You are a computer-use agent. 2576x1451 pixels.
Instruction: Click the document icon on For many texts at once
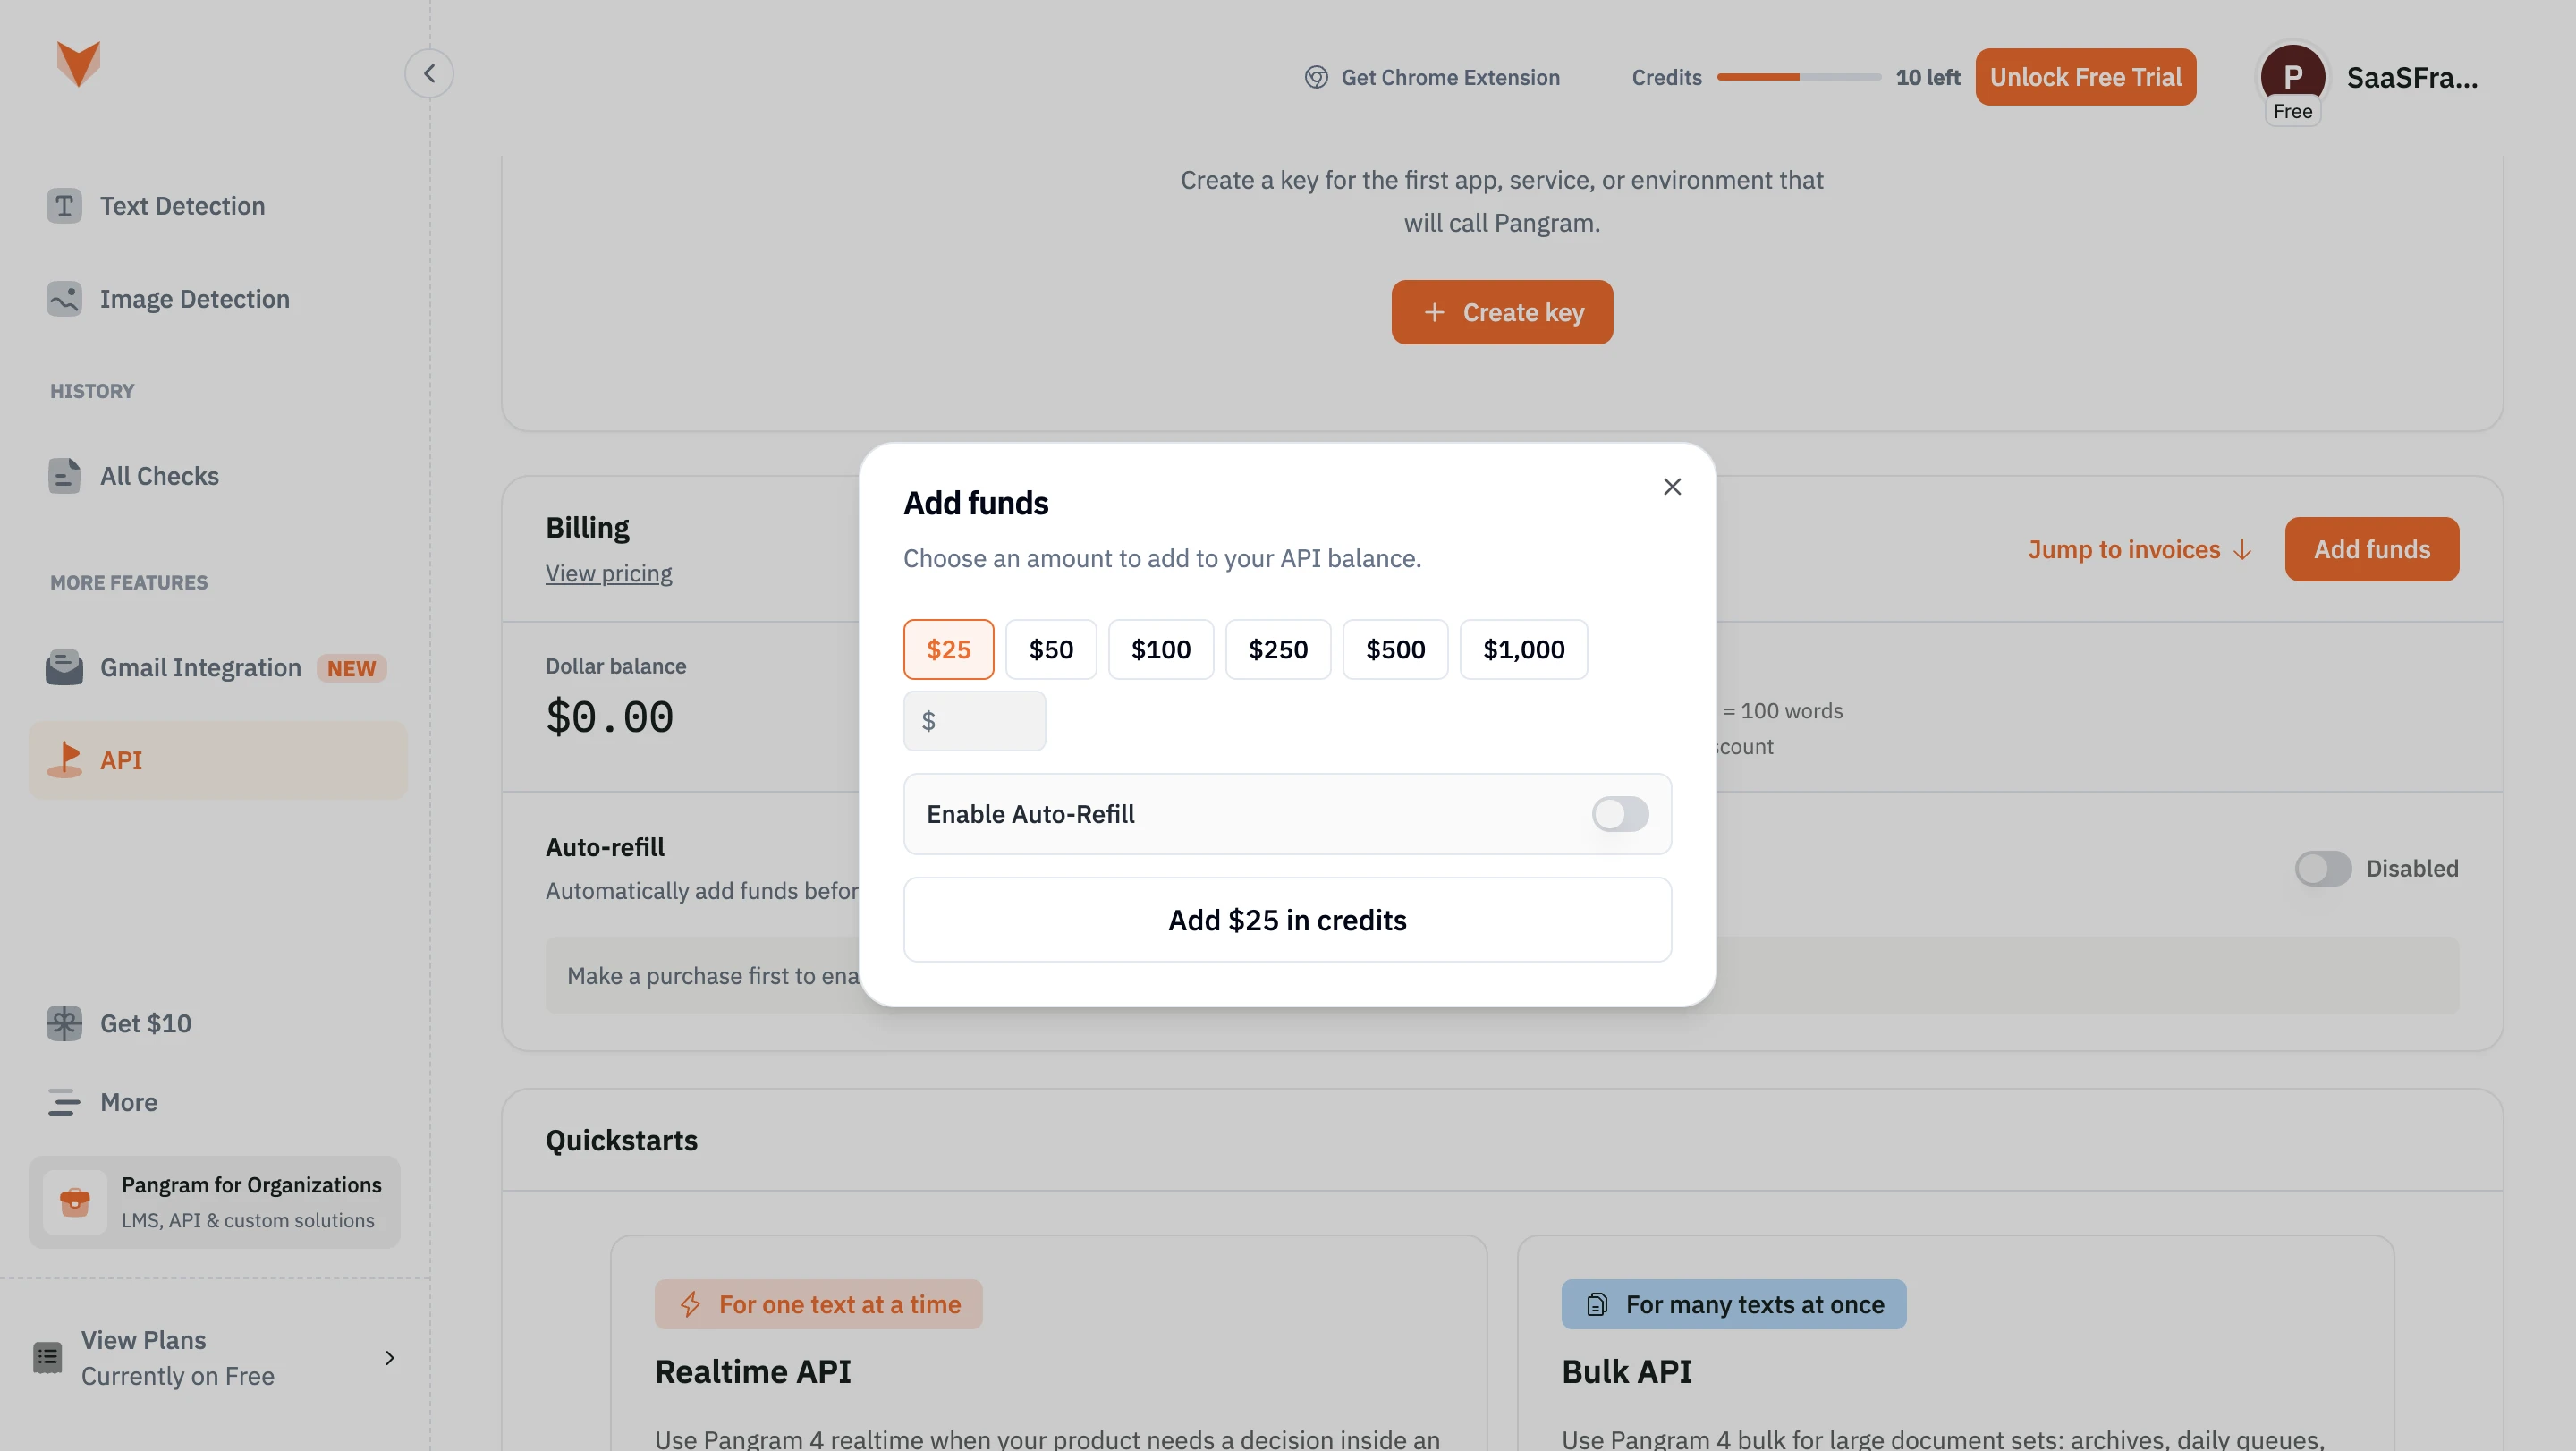[1597, 1304]
